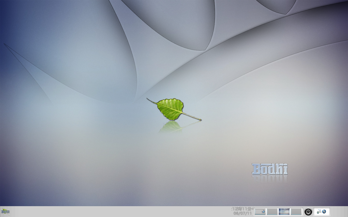
Task: Click the green leaf on the wallpaper
Action: (x=170, y=108)
